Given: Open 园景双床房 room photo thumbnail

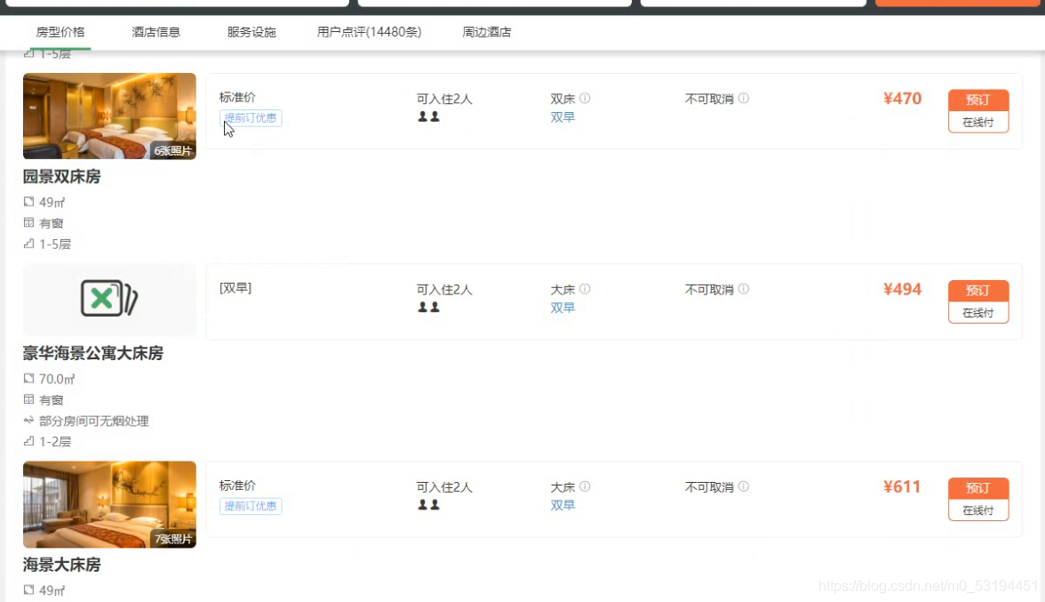Looking at the screenshot, I should point(109,116).
